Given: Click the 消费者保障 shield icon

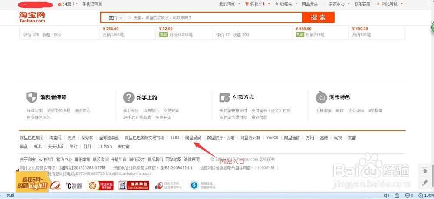Looking at the screenshot, I should [x=32, y=97].
